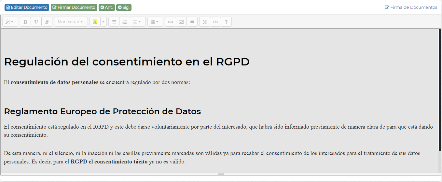Open the editor help icon
Image resolution: width=442 pixels, height=182 pixels.
[x=226, y=22]
